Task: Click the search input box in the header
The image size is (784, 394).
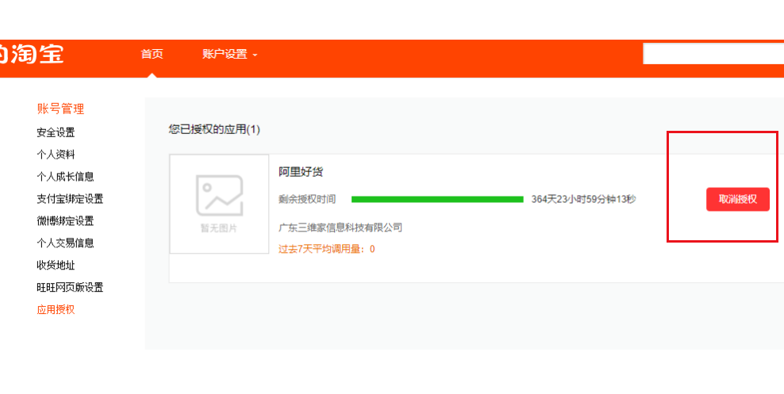Action: (713, 54)
